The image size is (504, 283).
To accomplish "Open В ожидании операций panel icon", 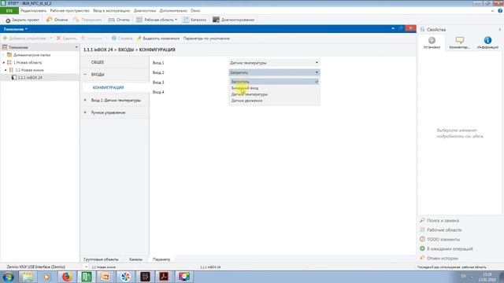I will tap(422, 248).
